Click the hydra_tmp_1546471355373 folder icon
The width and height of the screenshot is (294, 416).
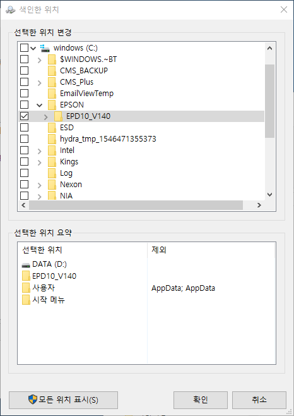pyautogui.click(x=52, y=139)
